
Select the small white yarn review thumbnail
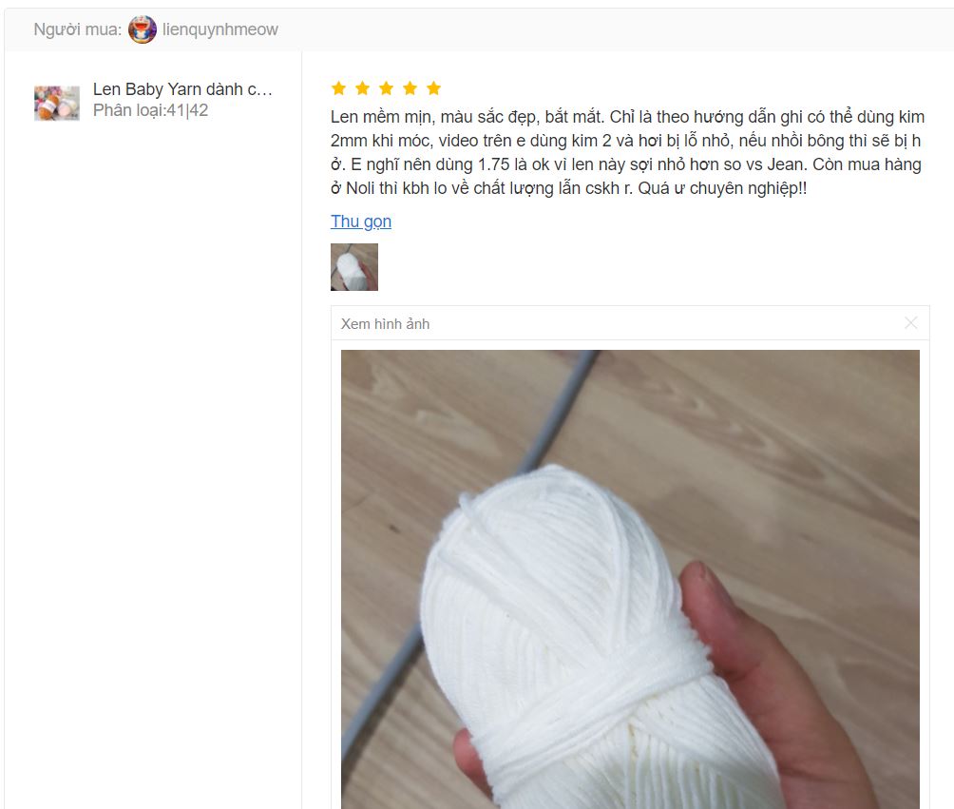point(354,267)
